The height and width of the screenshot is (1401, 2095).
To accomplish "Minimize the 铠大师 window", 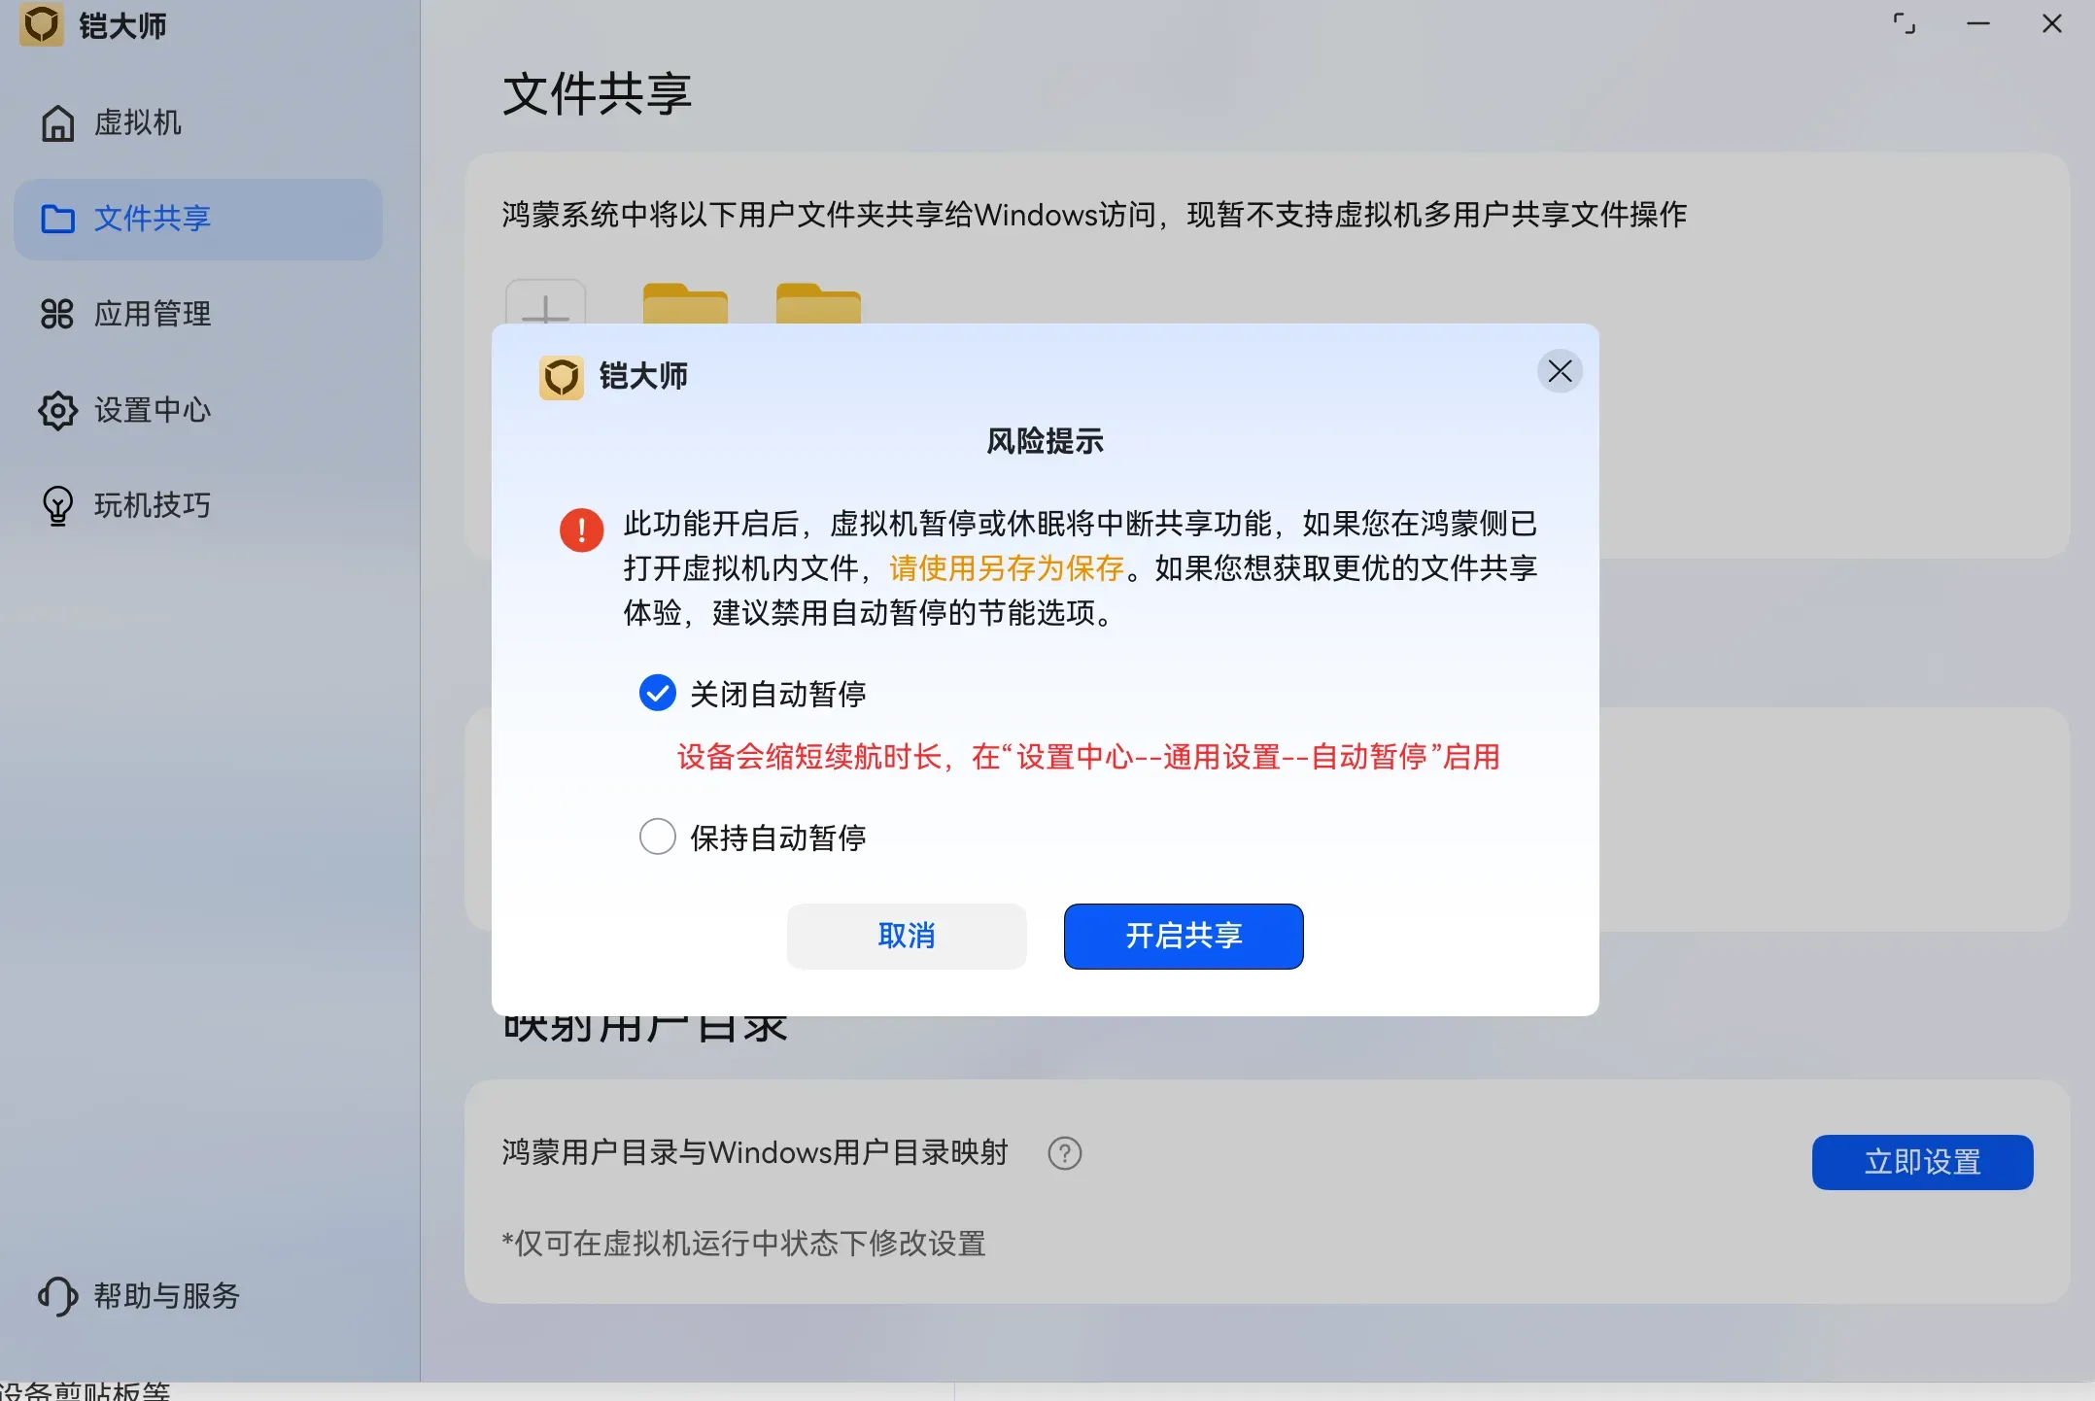I will pos(1978,23).
